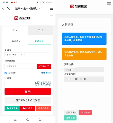
Task: Click the 忘记密码? link
Action: pos(46,73)
